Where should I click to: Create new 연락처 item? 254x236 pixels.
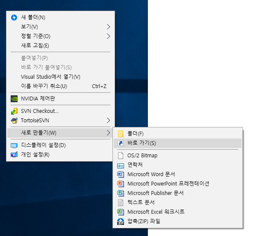(177, 165)
